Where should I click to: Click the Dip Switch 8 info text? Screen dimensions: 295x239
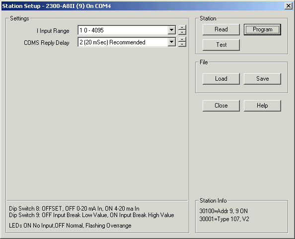(74, 209)
